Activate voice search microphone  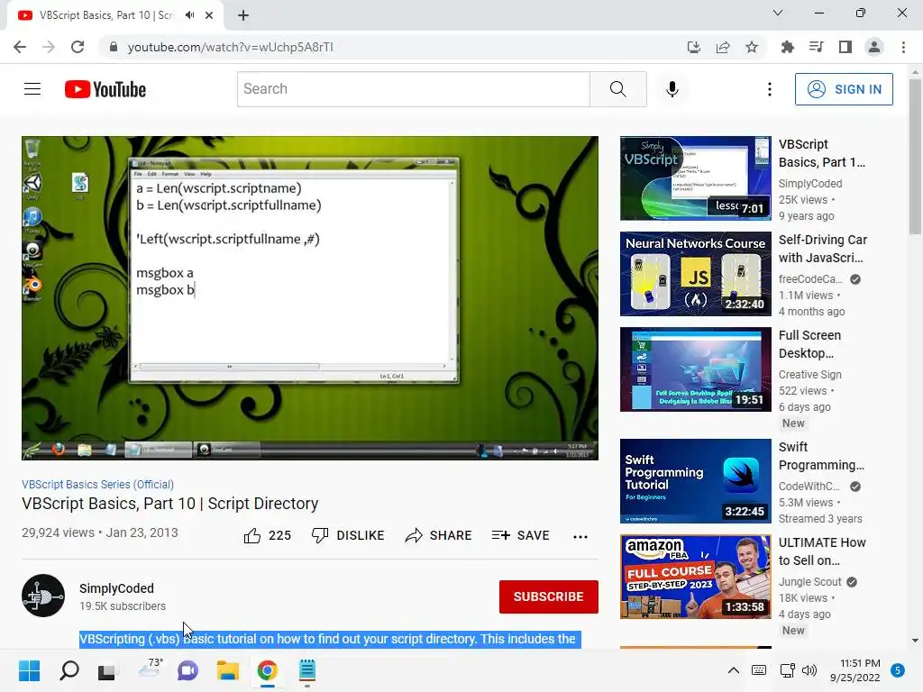point(672,89)
